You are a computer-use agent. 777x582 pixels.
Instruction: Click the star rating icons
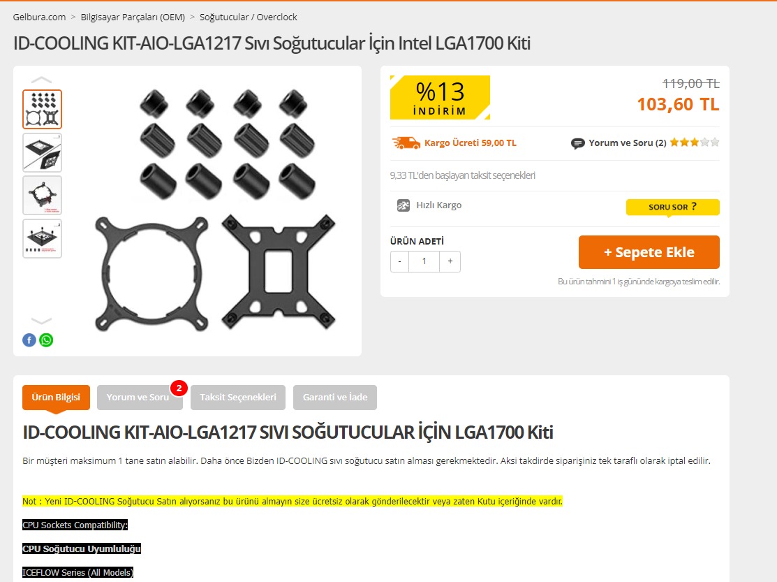(x=694, y=143)
